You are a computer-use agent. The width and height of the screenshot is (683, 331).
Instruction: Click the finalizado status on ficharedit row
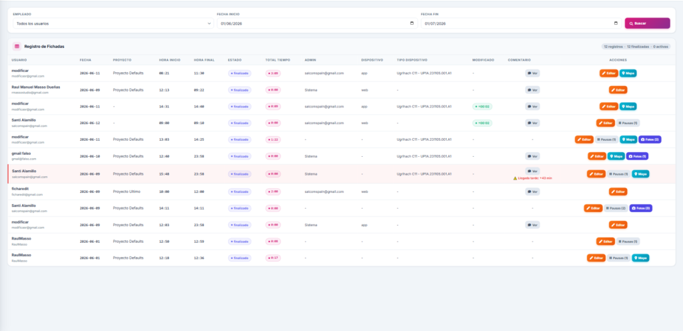239,192
